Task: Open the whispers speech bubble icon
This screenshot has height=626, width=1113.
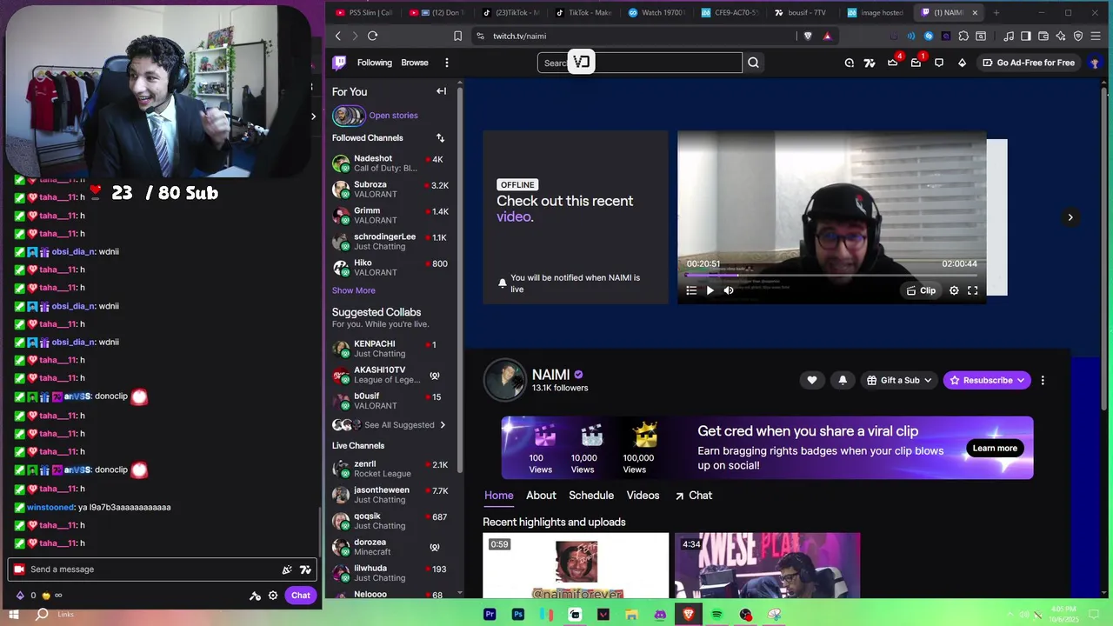Action: (x=939, y=63)
